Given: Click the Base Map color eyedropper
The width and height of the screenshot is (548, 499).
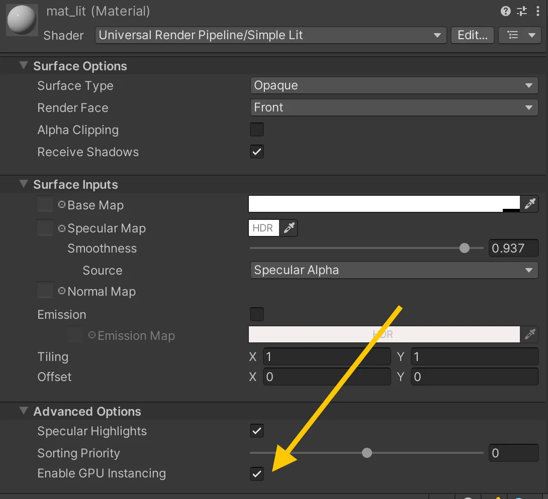Looking at the screenshot, I should [x=529, y=204].
